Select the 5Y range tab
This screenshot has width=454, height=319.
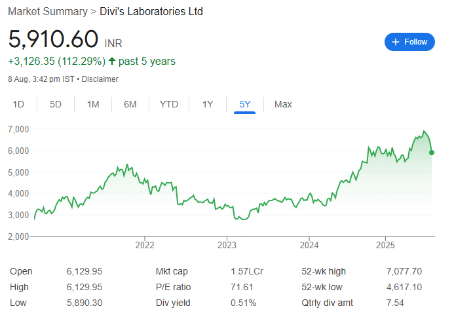(244, 104)
